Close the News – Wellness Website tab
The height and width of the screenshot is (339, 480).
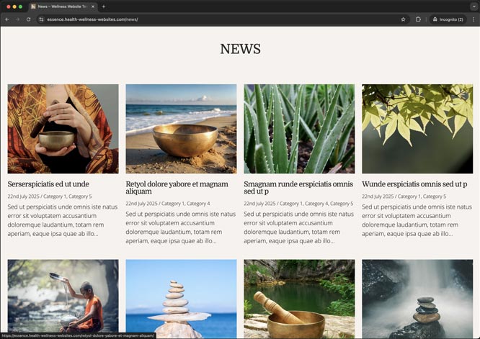tap(93, 6)
